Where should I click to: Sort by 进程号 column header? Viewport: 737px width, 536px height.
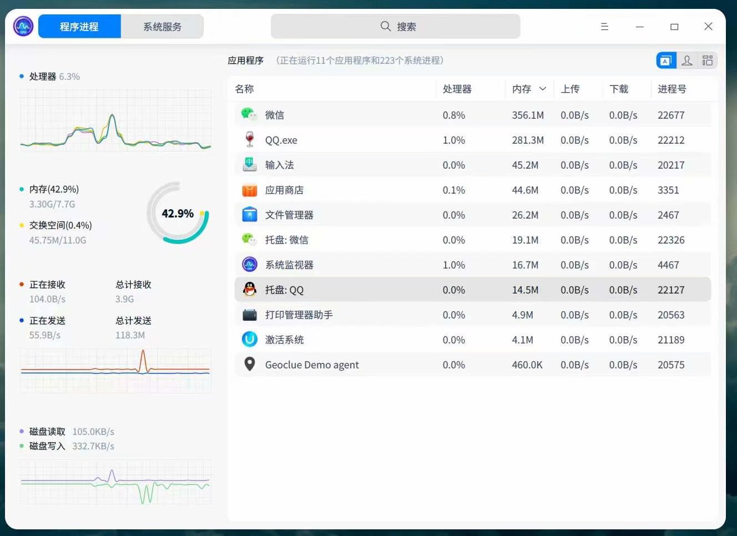pos(672,89)
